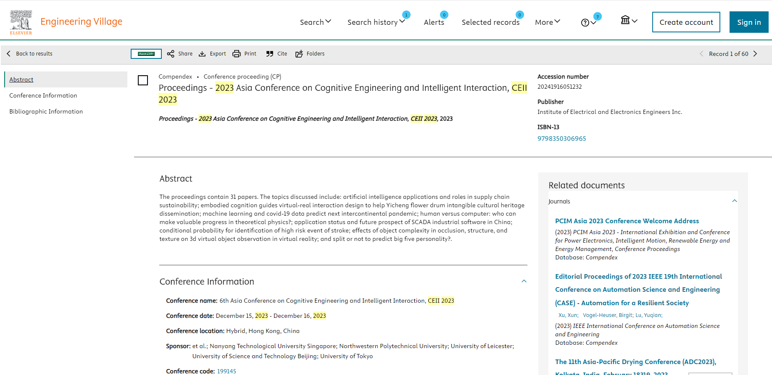Open conference code 199145 link
Image resolution: width=772 pixels, height=375 pixels.
pyautogui.click(x=227, y=371)
